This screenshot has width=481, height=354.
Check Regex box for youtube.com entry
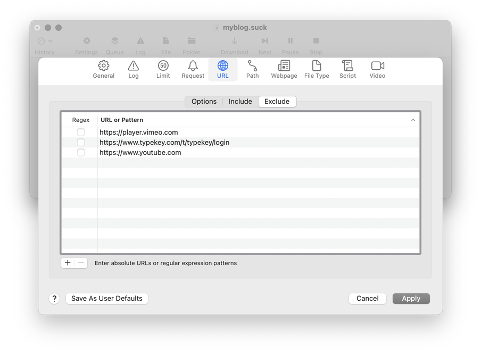pyautogui.click(x=81, y=153)
